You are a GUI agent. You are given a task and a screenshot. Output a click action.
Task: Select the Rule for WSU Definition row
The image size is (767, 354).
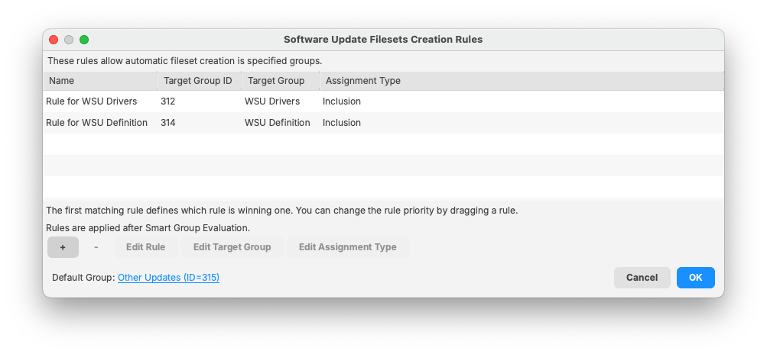click(x=96, y=123)
